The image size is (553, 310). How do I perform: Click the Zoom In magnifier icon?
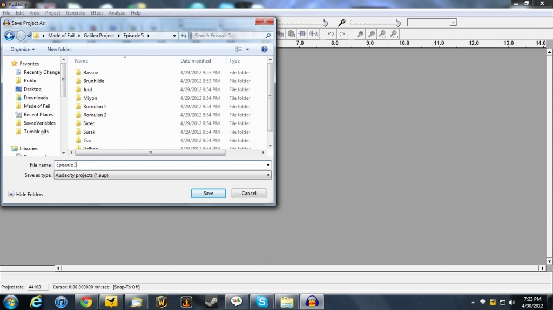(x=360, y=34)
